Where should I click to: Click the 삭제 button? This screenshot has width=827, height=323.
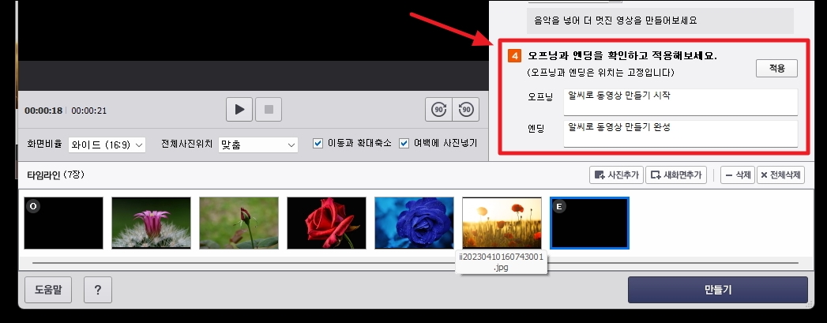(737, 175)
